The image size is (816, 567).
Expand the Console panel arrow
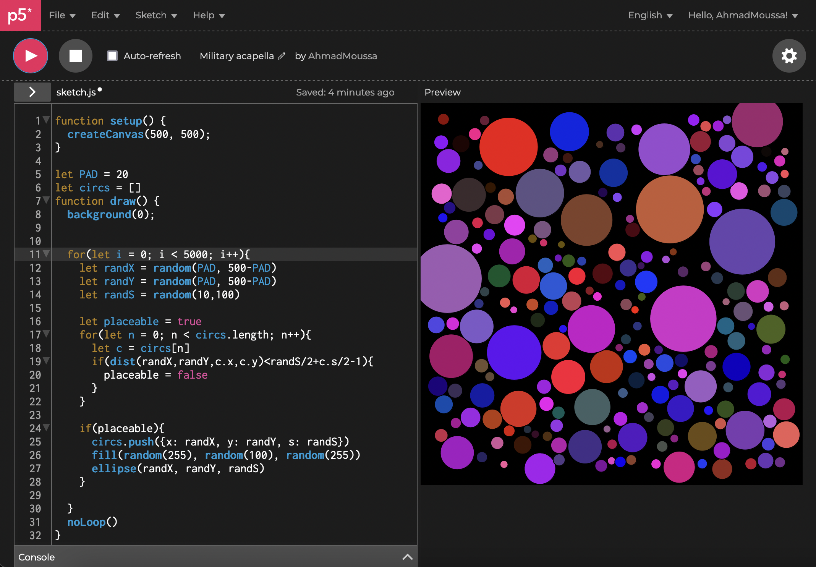click(x=407, y=557)
